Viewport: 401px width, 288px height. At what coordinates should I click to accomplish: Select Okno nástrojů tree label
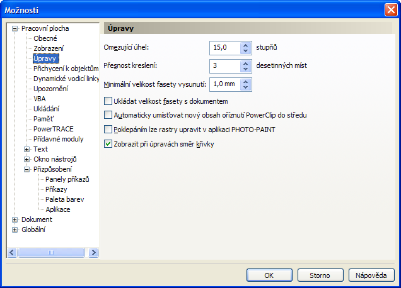[x=55, y=159]
